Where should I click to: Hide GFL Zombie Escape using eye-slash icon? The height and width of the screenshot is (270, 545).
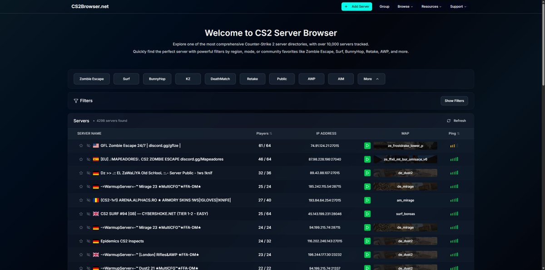[89, 146]
